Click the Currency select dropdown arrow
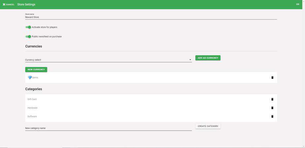Image resolution: width=305 pixels, height=148 pixels. [190, 60]
